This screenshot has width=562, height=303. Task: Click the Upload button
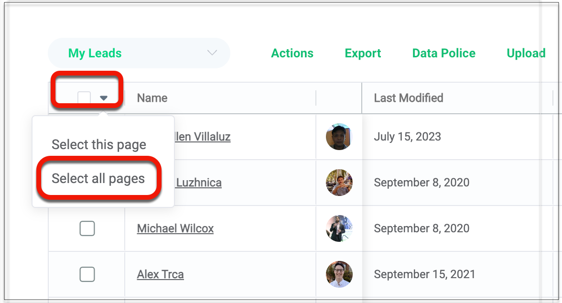tap(526, 53)
